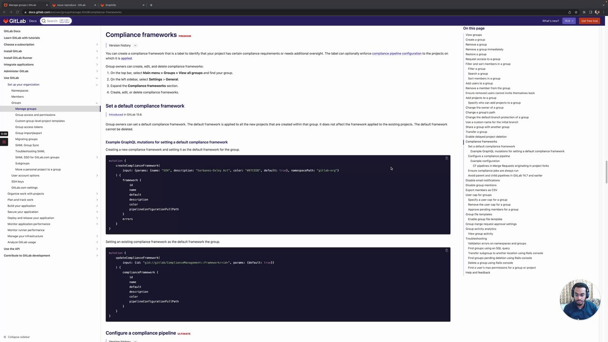
Task: Click the Introduced link before GitLab 15.6
Action: tap(116, 114)
